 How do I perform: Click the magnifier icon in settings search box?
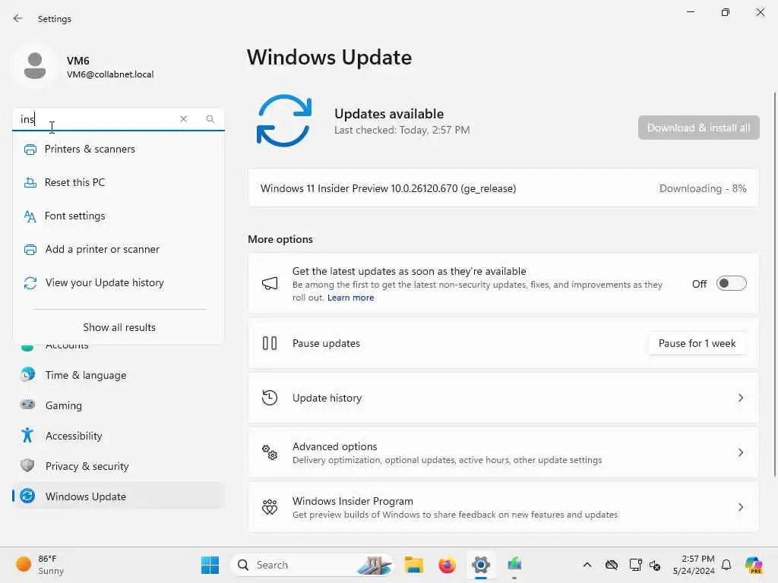(x=210, y=119)
